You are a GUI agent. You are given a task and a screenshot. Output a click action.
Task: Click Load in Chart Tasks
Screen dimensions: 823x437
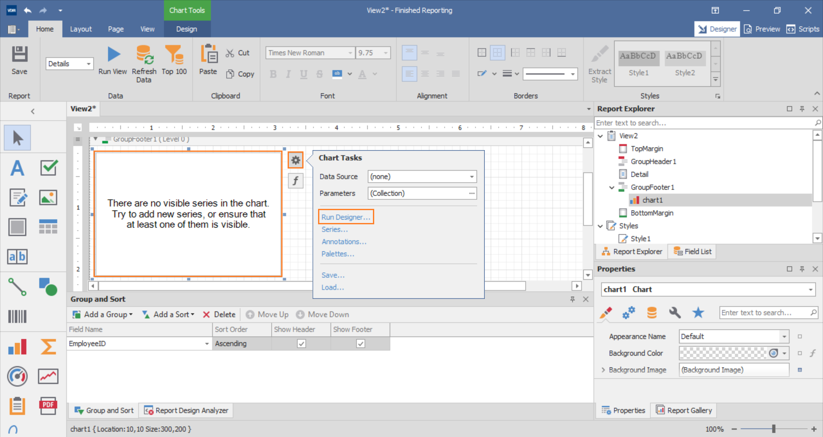click(x=333, y=287)
